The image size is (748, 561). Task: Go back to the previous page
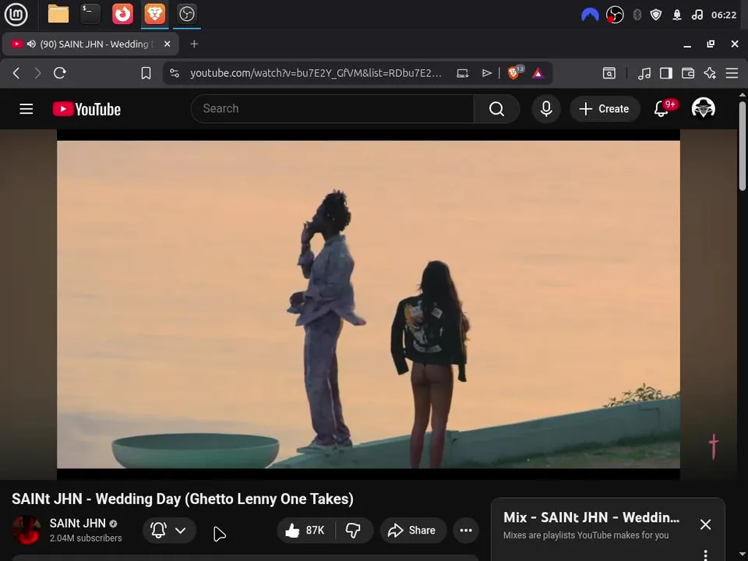(x=16, y=73)
